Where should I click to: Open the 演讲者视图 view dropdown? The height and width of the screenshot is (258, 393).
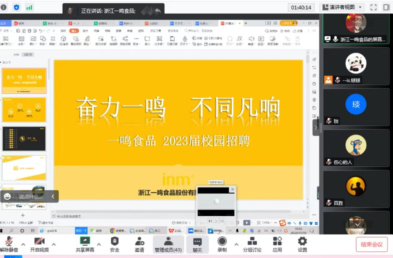342,7
